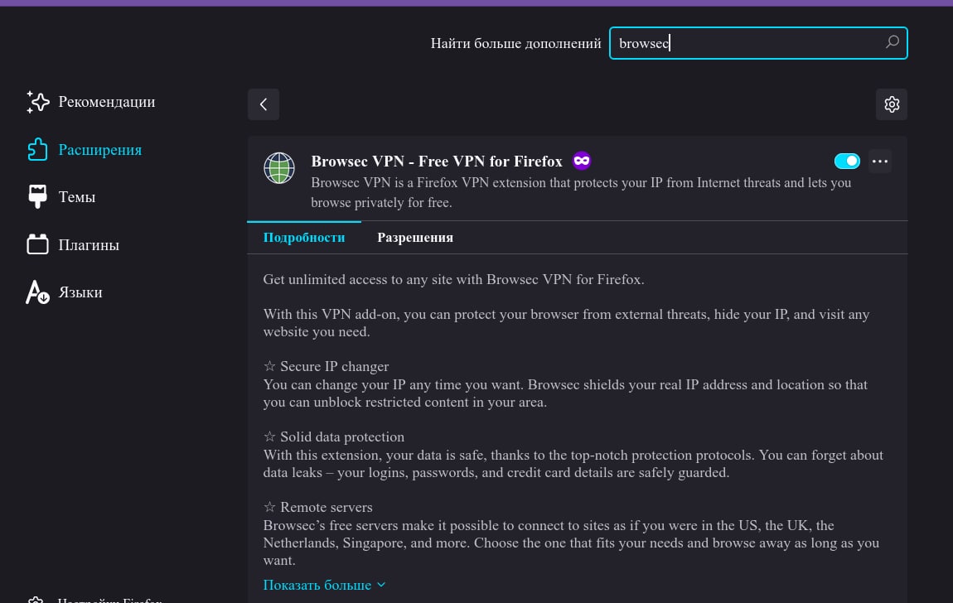Click the Browsec VPN extension title

[437, 162]
